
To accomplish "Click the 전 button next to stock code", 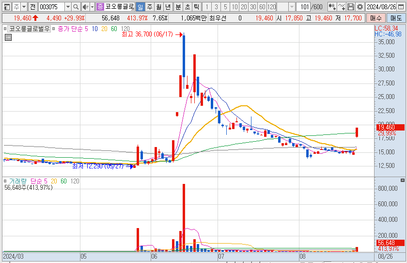I will [33, 7].
